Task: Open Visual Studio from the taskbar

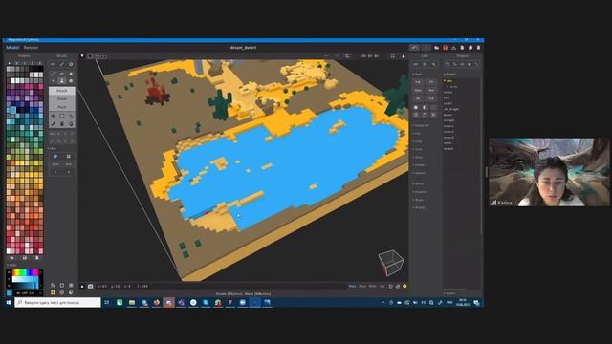Action: 181,302
